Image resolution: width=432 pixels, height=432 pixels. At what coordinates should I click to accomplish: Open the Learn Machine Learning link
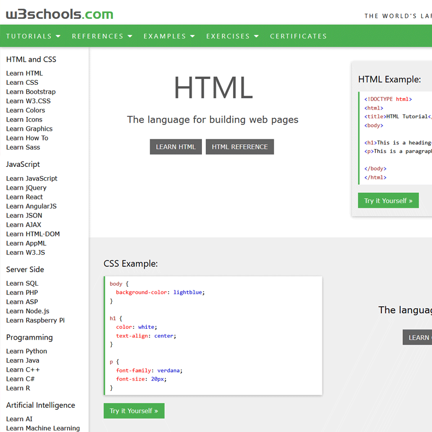pyautogui.click(x=43, y=428)
